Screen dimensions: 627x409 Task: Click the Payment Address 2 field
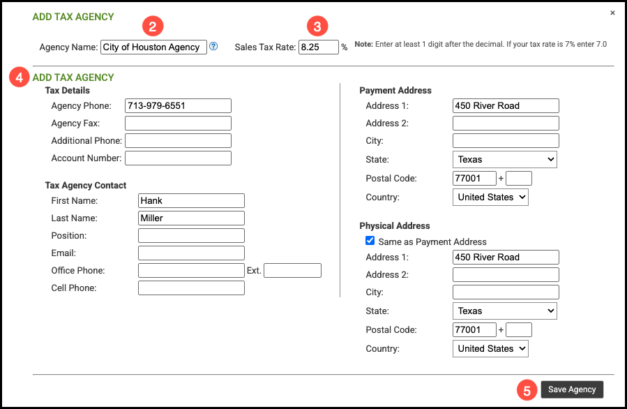pyautogui.click(x=506, y=124)
